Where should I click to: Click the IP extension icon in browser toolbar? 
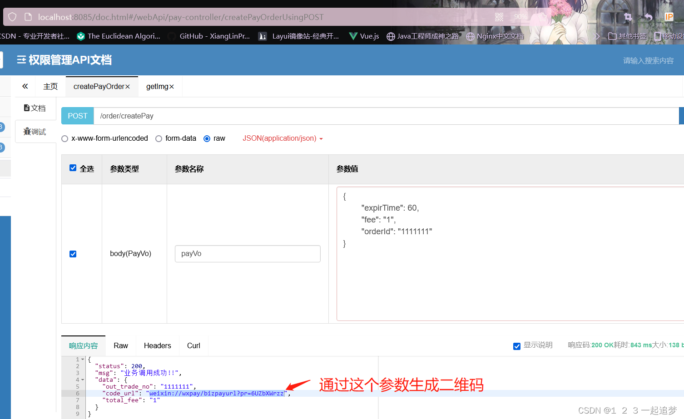coord(669,17)
